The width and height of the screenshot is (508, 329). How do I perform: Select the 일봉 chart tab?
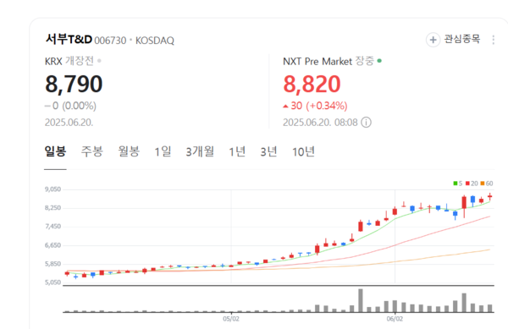[x=55, y=151]
